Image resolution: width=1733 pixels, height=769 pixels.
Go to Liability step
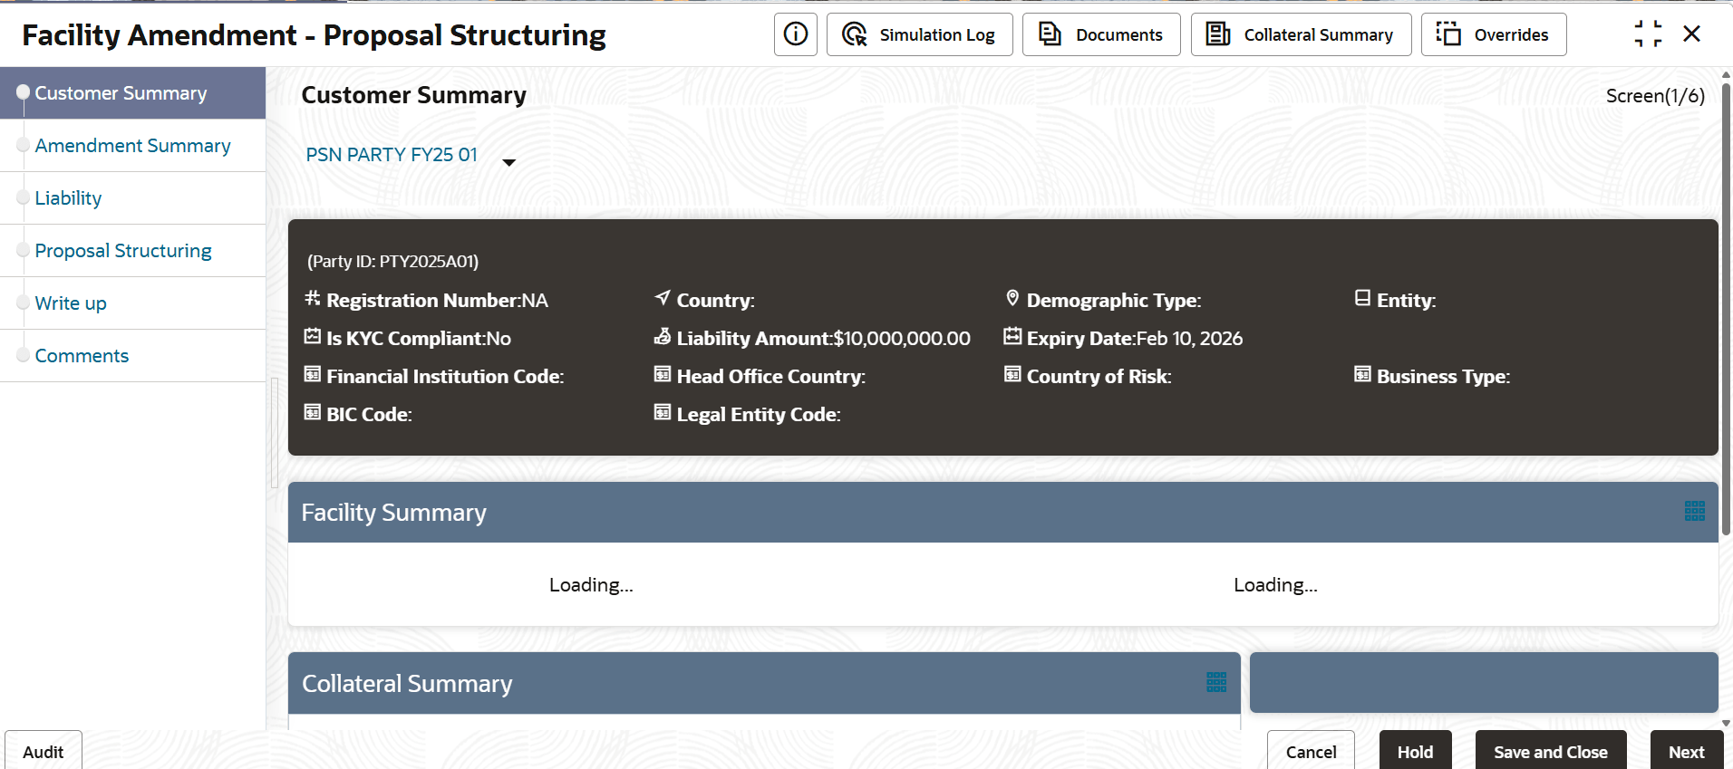pyautogui.click(x=132, y=197)
